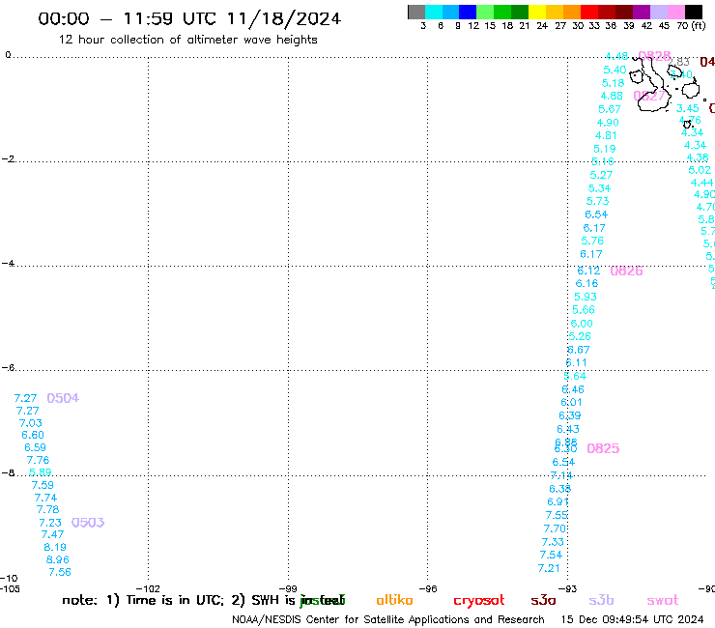
Task: Click the lavender pass time label '0503'
Action: (88, 523)
